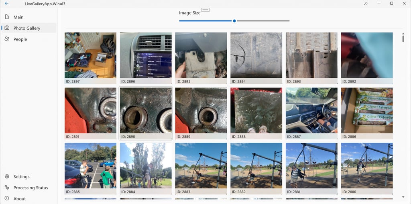
Task: Click the Image Size slider thumb
Action: 234,21
